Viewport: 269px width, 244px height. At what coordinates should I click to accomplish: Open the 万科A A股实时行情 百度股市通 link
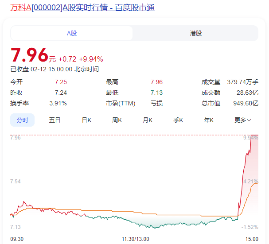pyautogui.click(x=82, y=8)
